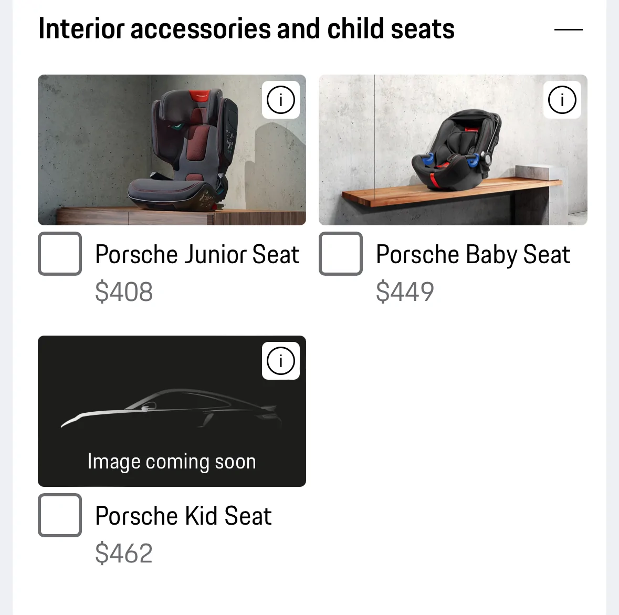Click the Image coming soon placeholder

[x=172, y=461]
